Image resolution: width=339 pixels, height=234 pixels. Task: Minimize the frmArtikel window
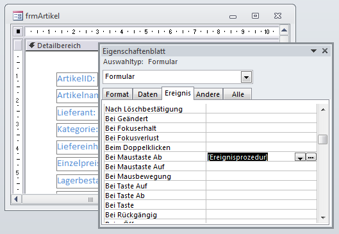[233, 16]
